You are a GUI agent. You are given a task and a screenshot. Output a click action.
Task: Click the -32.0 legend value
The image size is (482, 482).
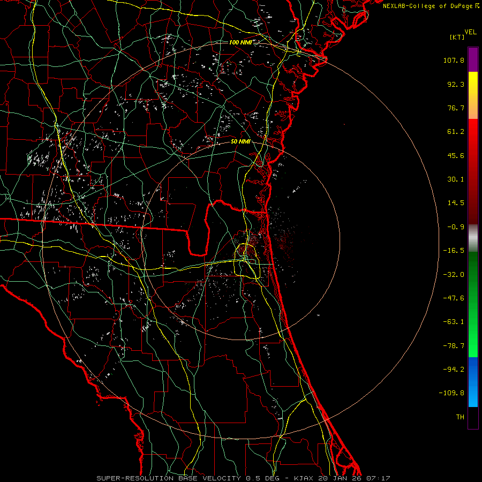(x=454, y=275)
